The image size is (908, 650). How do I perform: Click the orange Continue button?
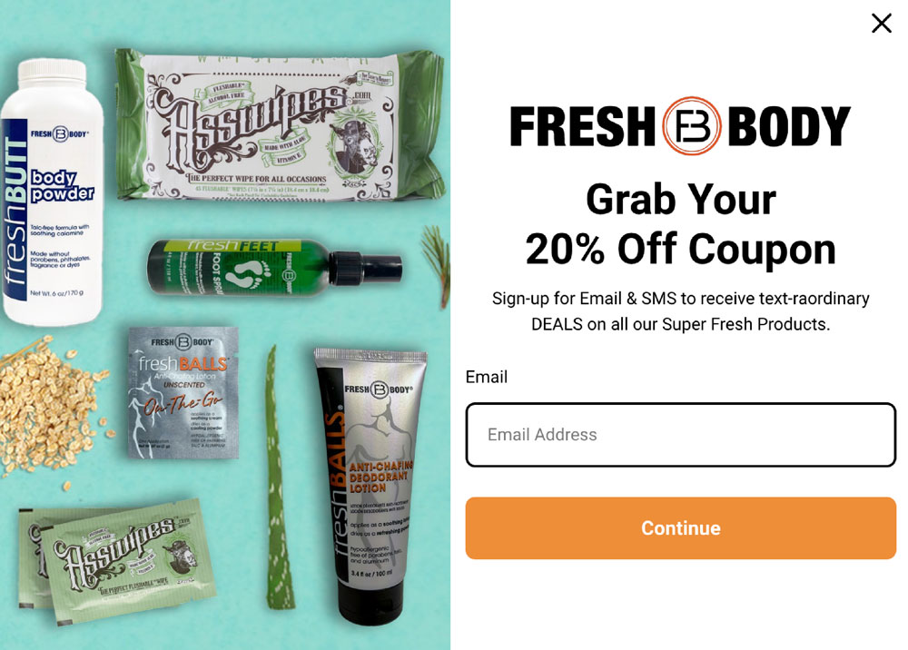point(680,527)
